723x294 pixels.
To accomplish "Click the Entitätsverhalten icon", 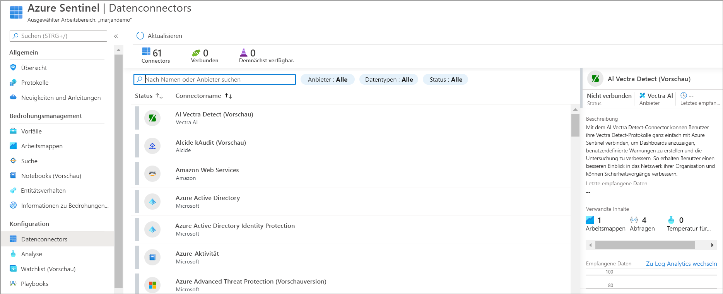I will [x=13, y=190].
